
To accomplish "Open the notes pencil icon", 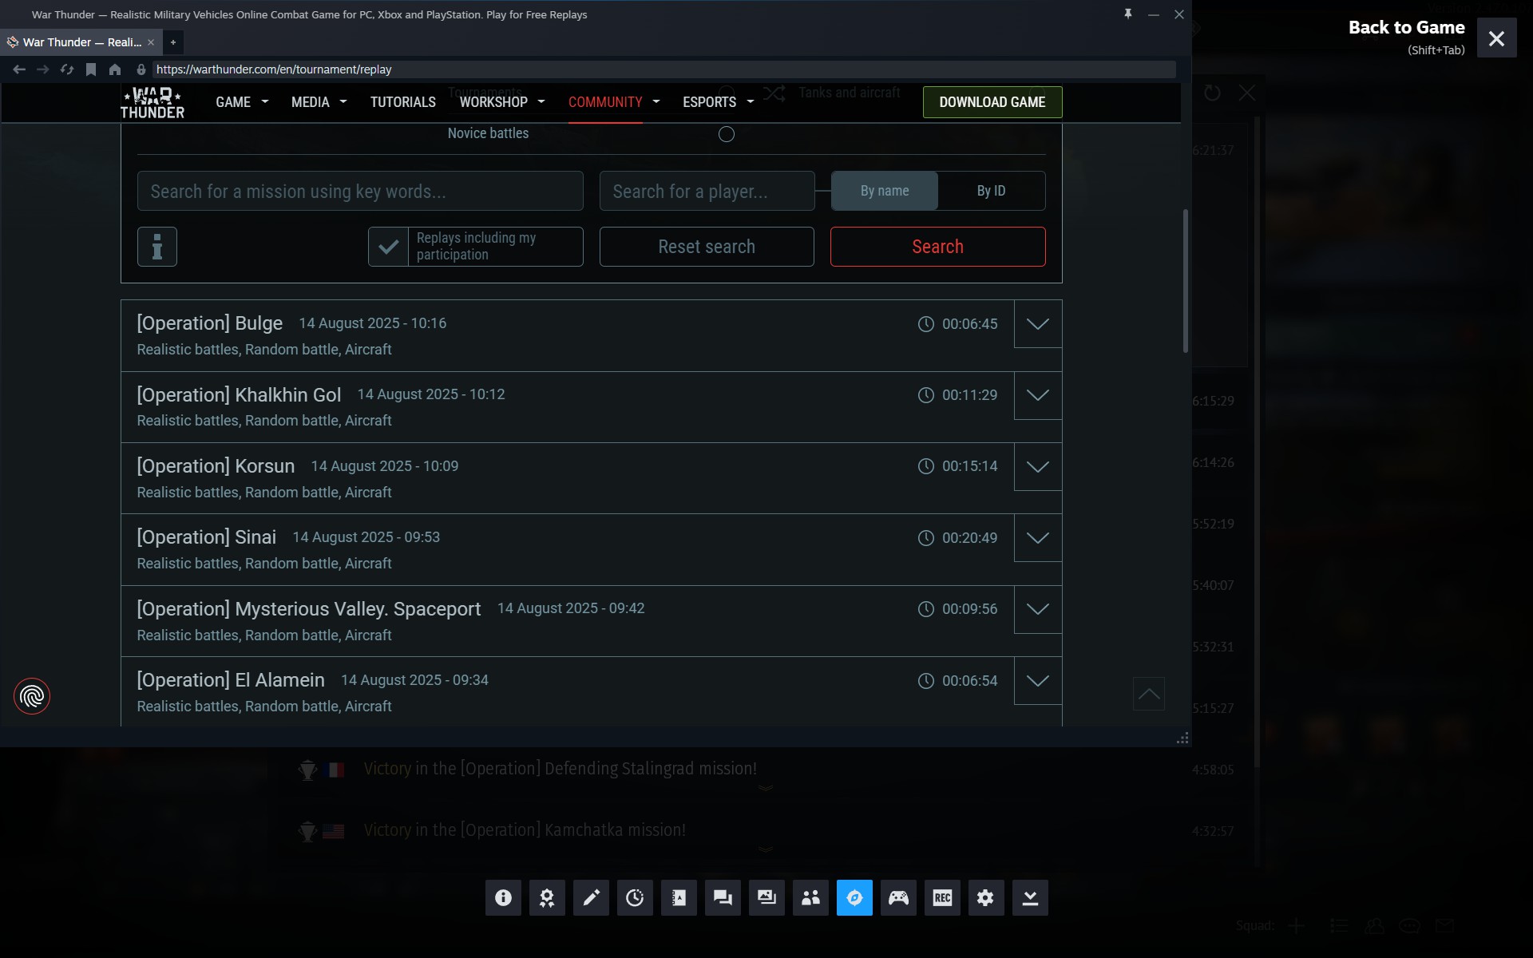I will (591, 898).
